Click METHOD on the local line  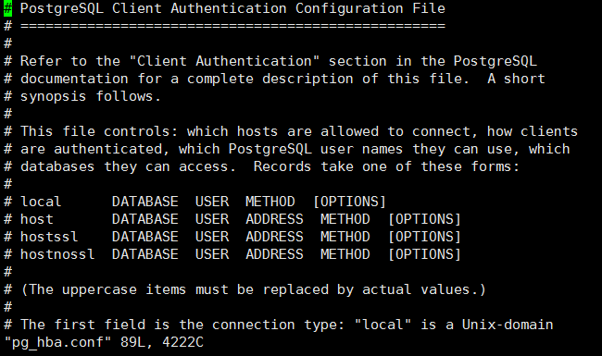click(x=270, y=202)
